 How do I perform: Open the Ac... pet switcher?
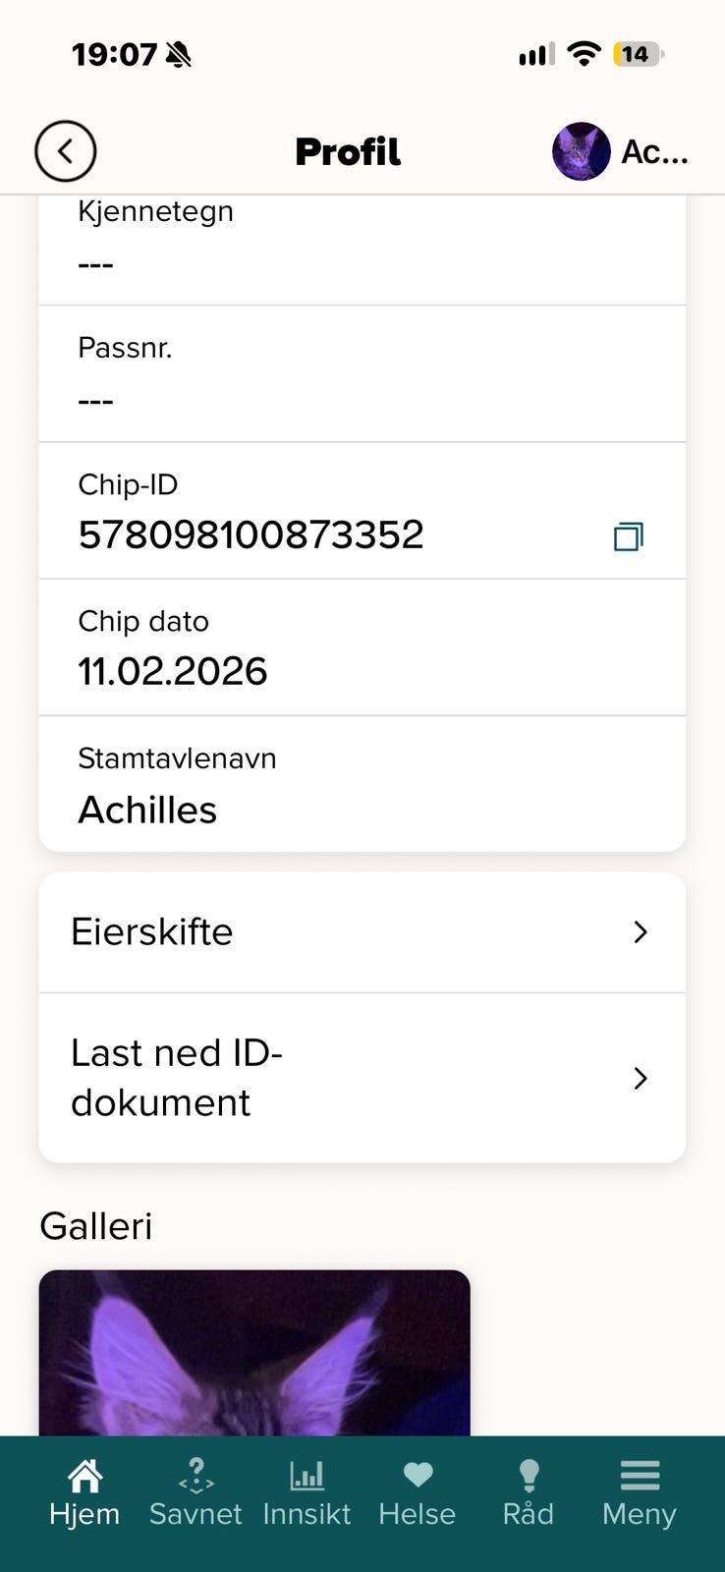click(621, 151)
